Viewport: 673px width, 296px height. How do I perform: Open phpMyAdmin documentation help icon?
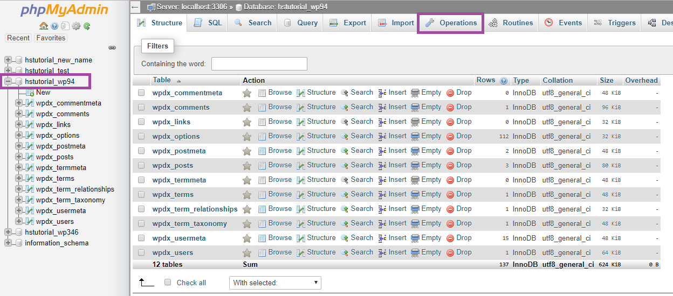(54, 26)
